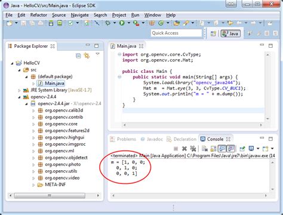Click Remove Launch icon in Console

tap(184, 149)
